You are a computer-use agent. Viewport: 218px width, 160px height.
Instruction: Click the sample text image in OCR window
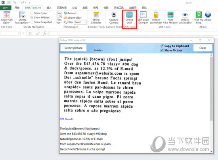coord(103,85)
